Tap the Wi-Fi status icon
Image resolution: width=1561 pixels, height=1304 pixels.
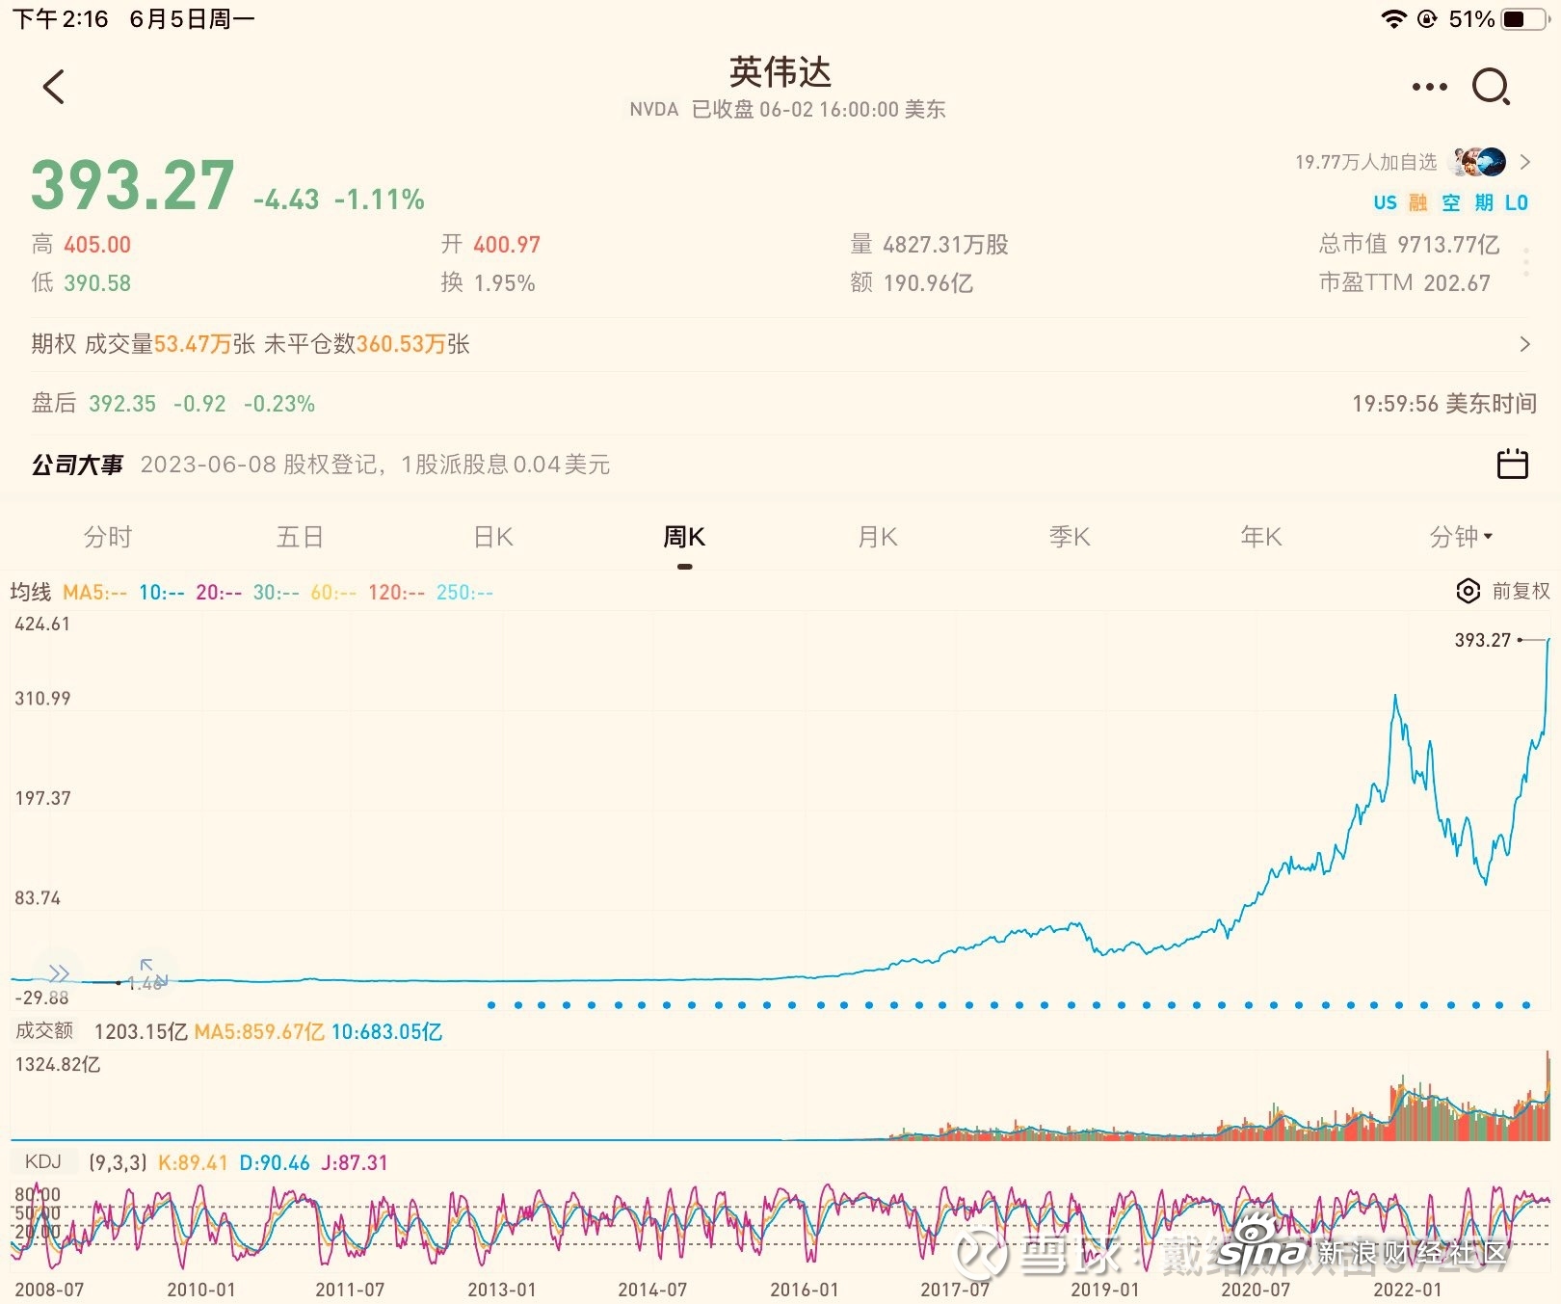(x=1393, y=19)
